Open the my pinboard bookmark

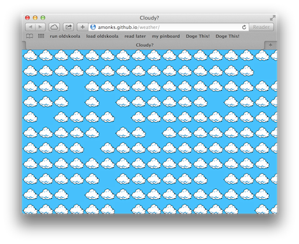[x=165, y=36]
